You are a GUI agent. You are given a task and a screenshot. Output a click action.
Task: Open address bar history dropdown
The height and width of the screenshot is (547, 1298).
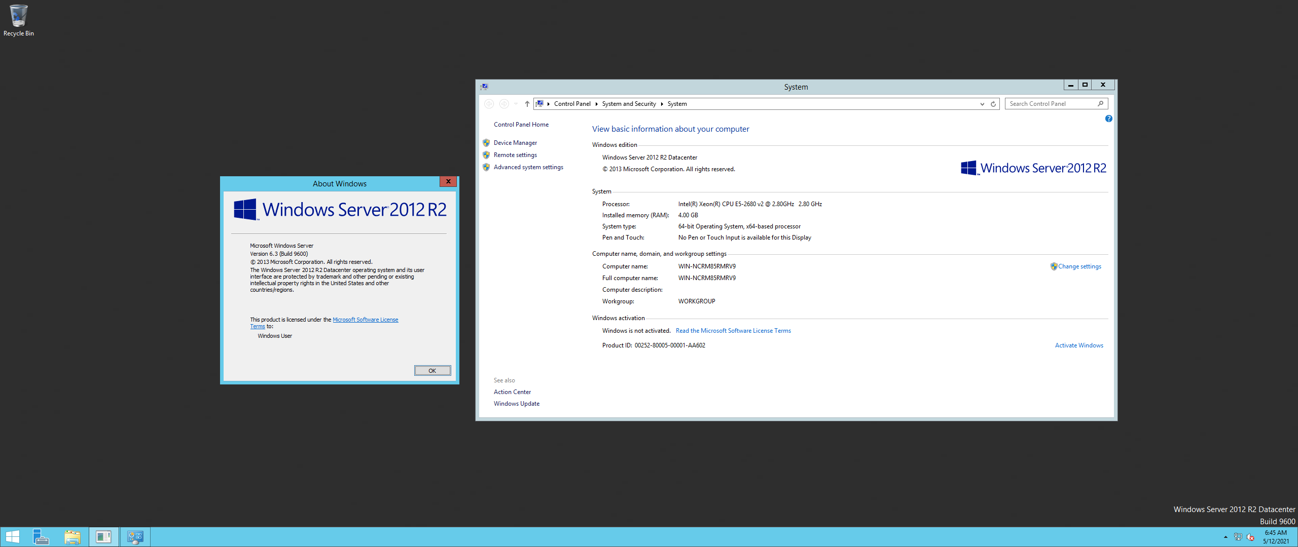coord(982,104)
